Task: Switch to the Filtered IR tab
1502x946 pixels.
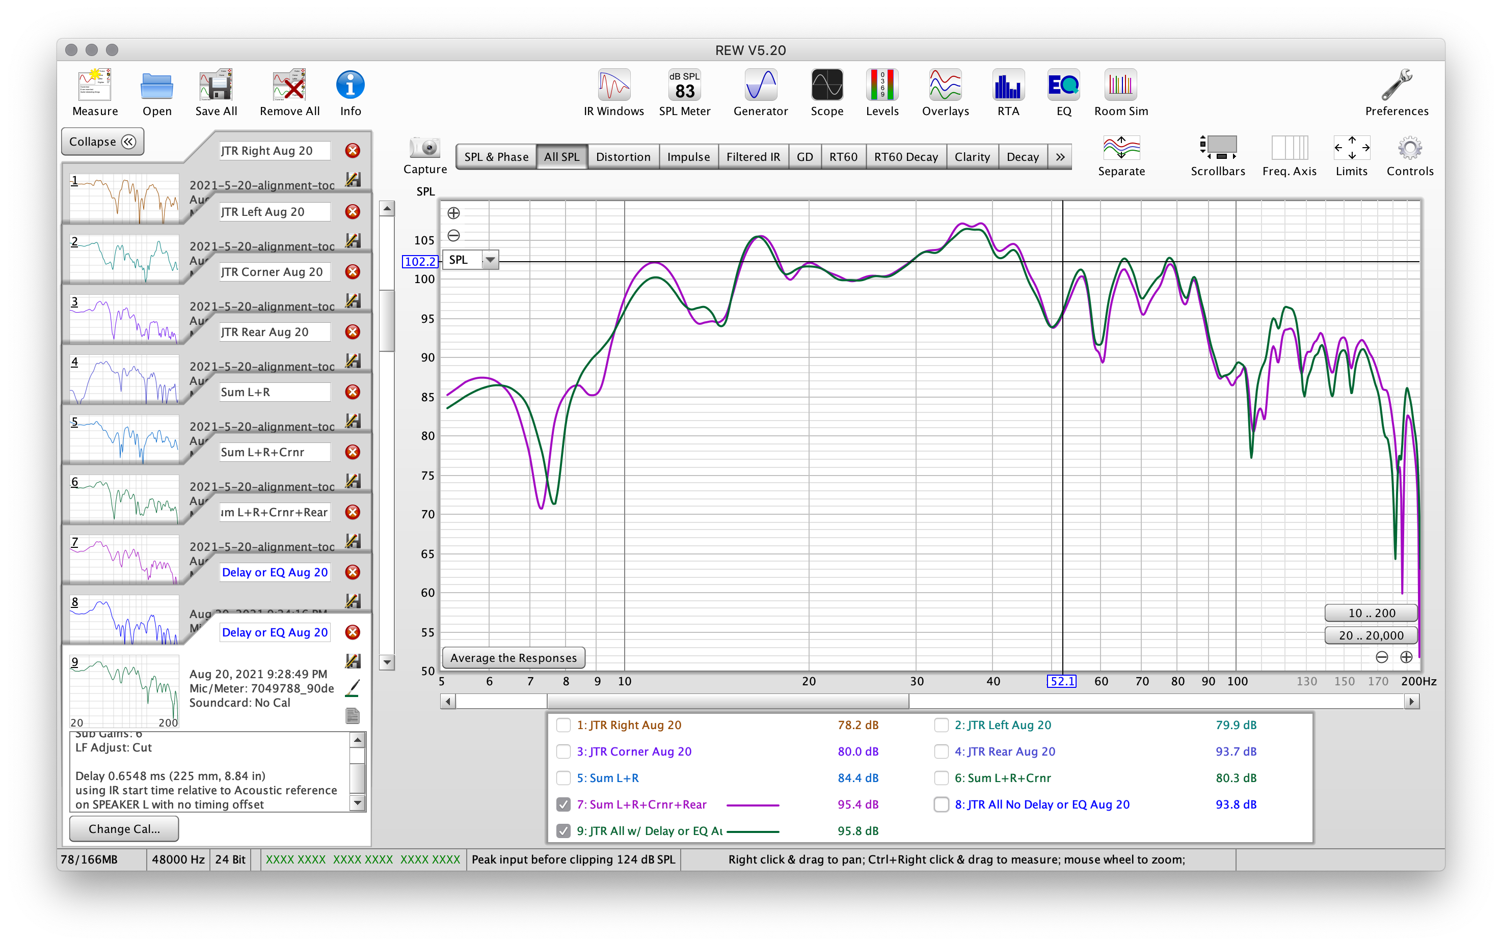Action: coord(753,156)
